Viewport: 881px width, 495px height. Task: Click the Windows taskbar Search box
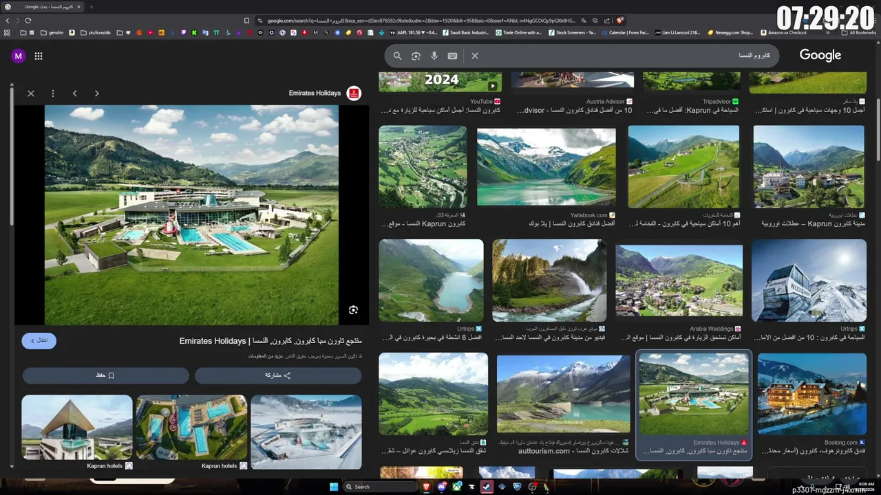coord(380,487)
